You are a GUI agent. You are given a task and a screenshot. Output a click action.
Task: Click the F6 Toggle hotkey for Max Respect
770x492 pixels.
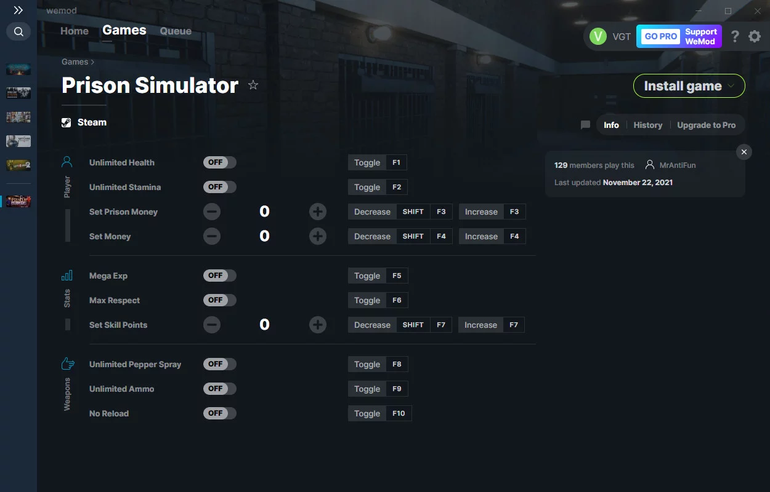coord(378,300)
